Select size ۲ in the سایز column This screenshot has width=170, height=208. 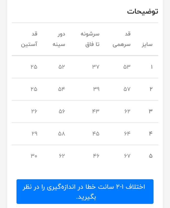point(151,89)
